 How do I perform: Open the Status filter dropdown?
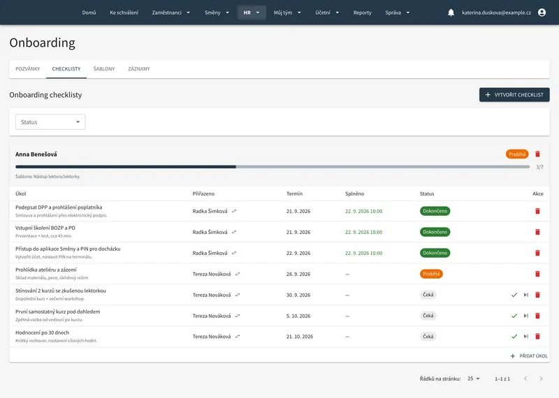(x=50, y=122)
